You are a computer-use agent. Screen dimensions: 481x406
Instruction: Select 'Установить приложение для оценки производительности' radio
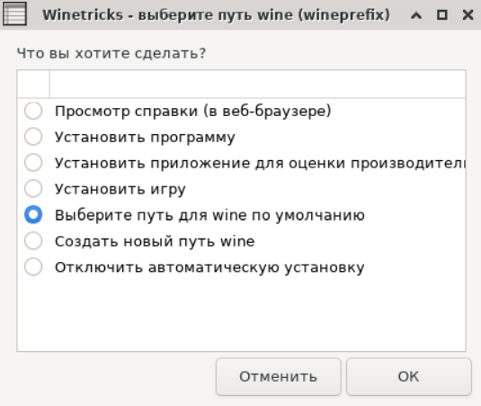[33, 162]
